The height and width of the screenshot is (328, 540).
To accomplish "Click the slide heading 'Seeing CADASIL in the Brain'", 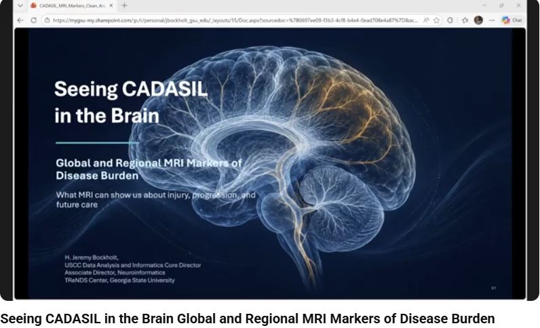I will (x=131, y=102).
